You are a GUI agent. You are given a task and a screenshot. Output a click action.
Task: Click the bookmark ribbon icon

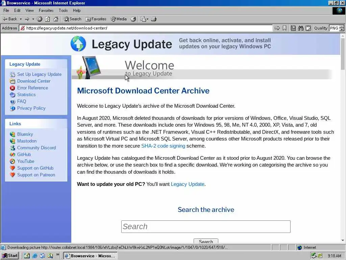[285, 28]
